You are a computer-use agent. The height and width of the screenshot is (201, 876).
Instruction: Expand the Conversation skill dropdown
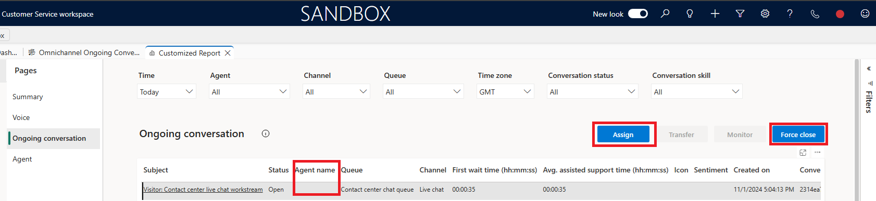coord(697,91)
